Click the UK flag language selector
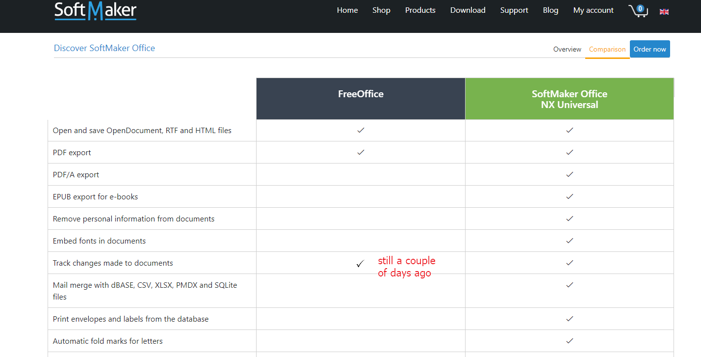This screenshot has width=701, height=357. [664, 11]
